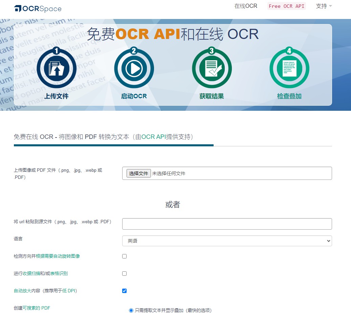
Task: Open the 在线OCR menu item
Action: coord(246,6)
